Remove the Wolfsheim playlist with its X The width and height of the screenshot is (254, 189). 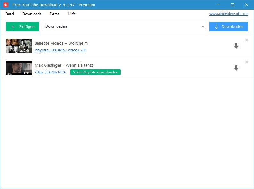tap(247, 40)
